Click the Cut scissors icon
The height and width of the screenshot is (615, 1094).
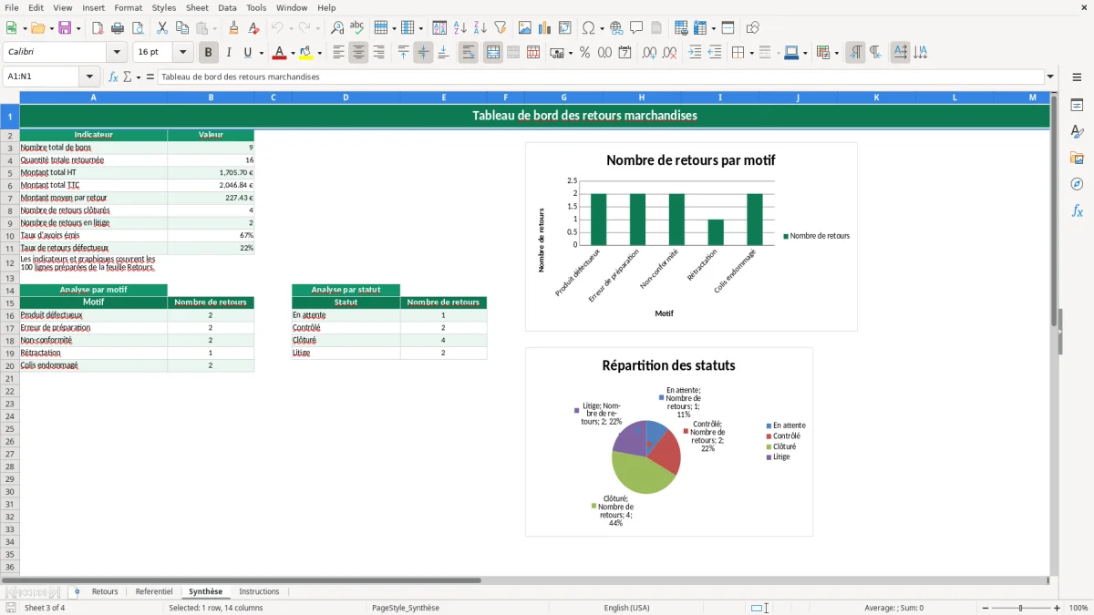(x=162, y=28)
